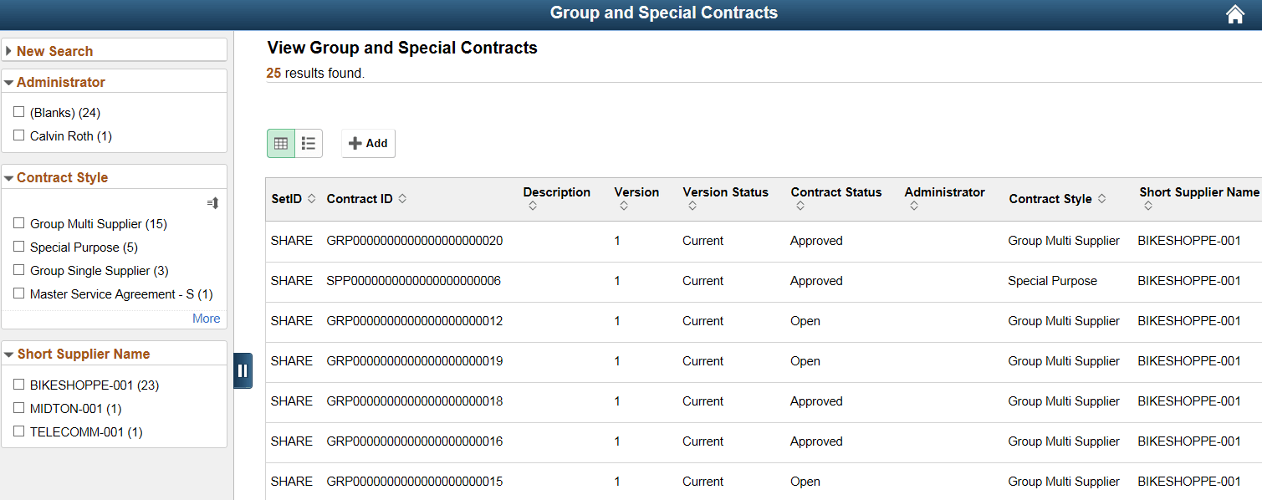
Task: Switch to list view display
Action: point(308,143)
